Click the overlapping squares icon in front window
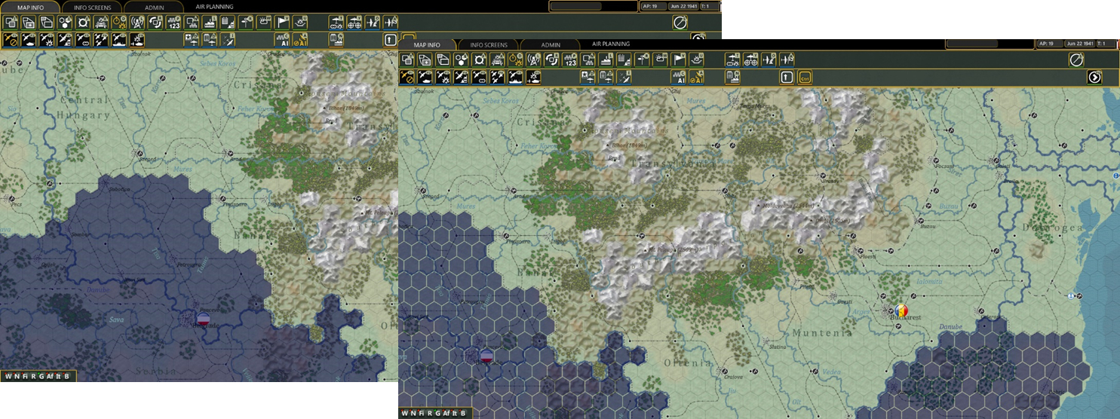 407,60
